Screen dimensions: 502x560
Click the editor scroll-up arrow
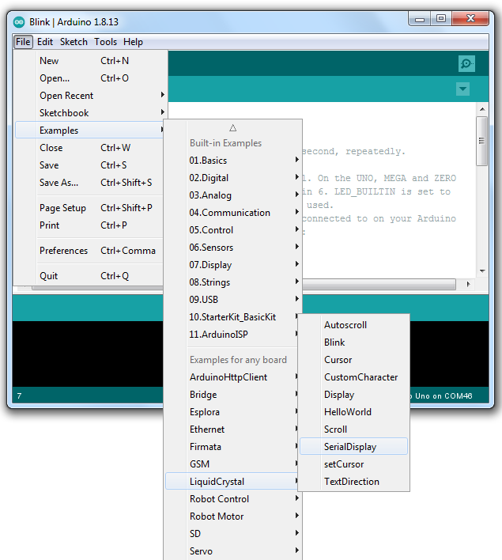tap(482, 109)
